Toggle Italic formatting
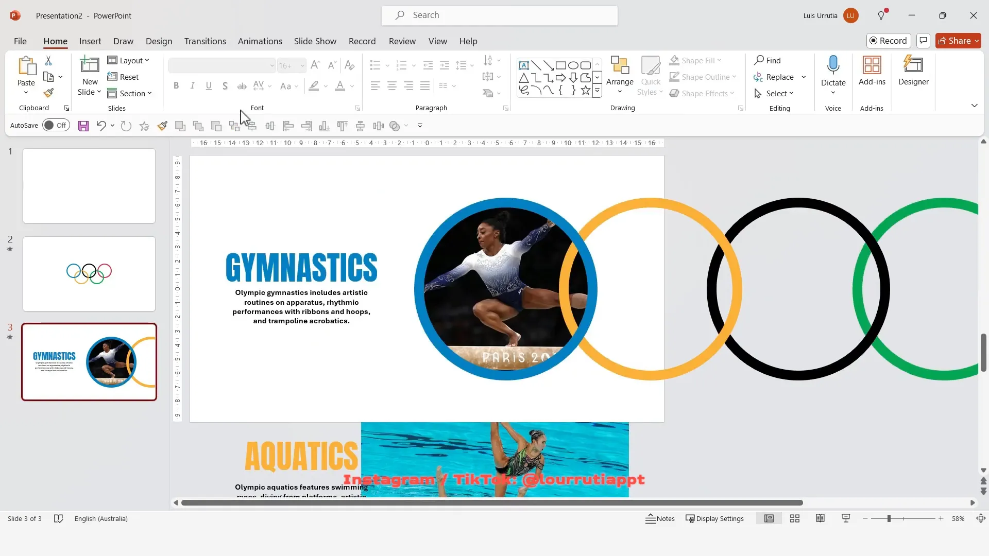Image resolution: width=989 pixels, height=556 pixels. pyautogui.click(x=193, y=86)
